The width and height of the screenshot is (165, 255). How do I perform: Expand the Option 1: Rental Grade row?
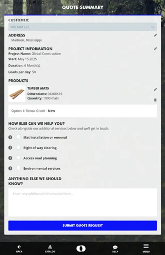pyautogui.click(x=82, y=111)
